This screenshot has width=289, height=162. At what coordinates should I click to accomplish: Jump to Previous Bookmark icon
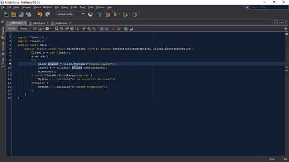pos(84,29)
